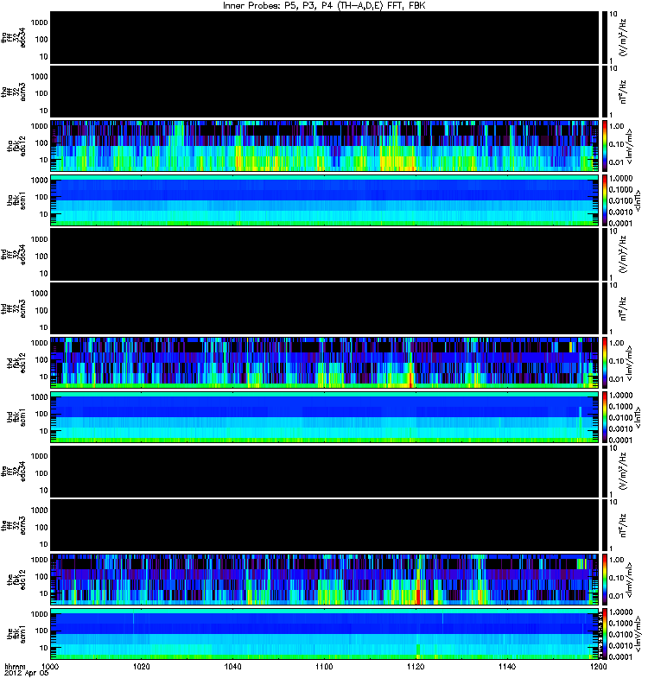Image resolution: width=648 pixels, height=691 pixels.
Task: Click the color bar of the fbk scm1
Action: point(605,634)
